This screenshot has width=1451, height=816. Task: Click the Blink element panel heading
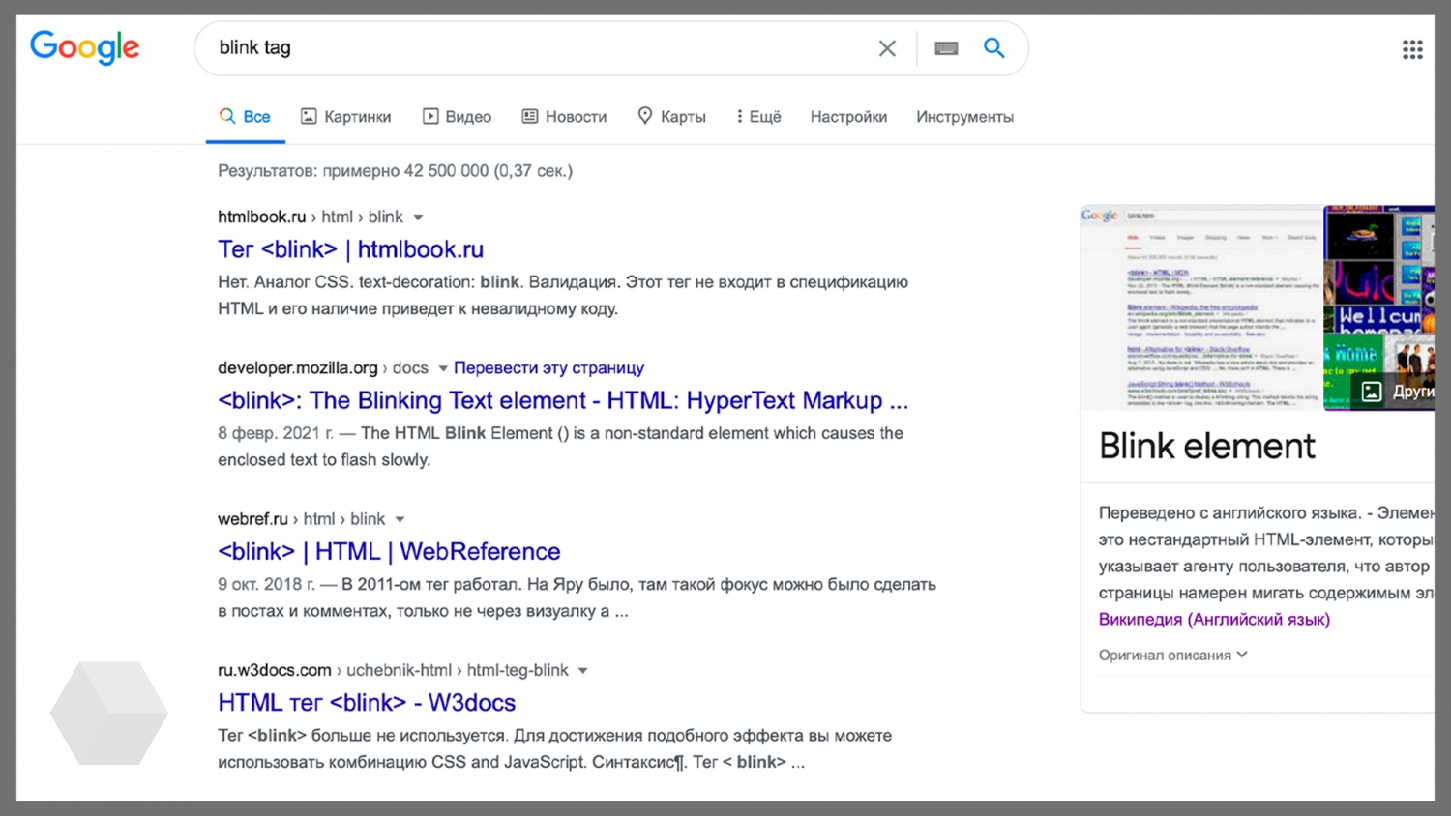[1206, 446]
